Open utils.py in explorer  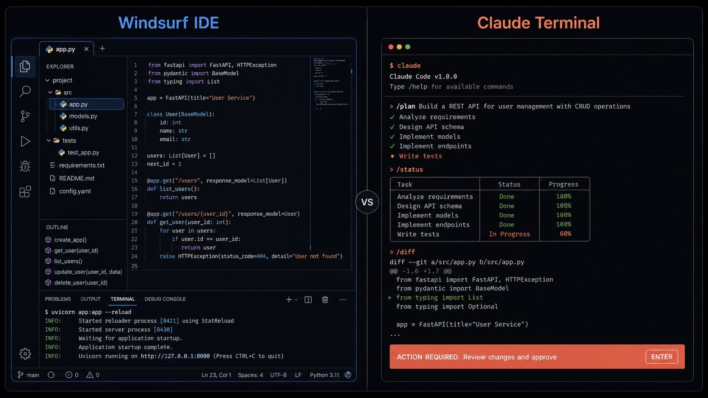(x=74, y=128)
